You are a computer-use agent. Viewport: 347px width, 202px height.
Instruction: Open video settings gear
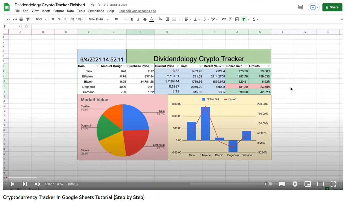295,184
